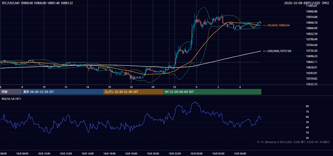Click price axis value 10866.69

tap(312, 28)
